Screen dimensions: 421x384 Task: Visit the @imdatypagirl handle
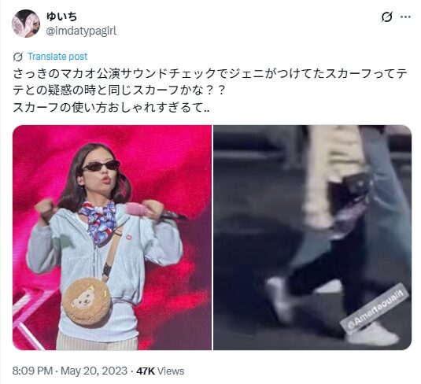pyautogui.click(x=81, y=31)
